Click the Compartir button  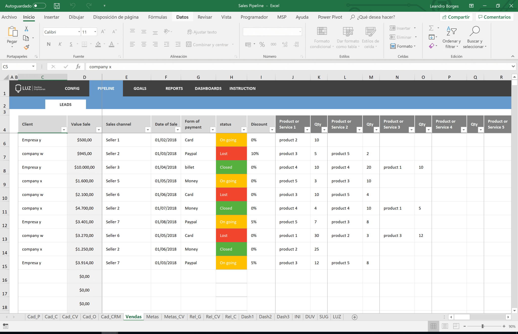tap(456, 17)
